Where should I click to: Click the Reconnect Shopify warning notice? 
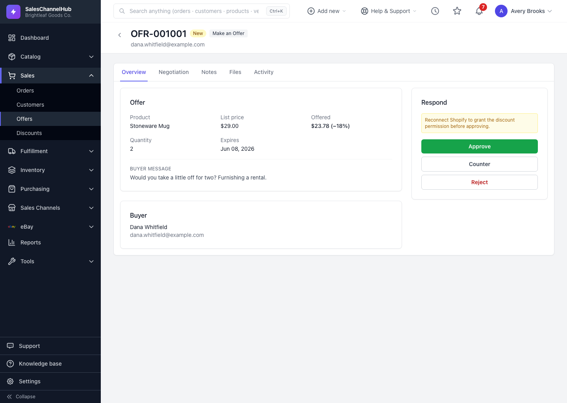point(480,123)
